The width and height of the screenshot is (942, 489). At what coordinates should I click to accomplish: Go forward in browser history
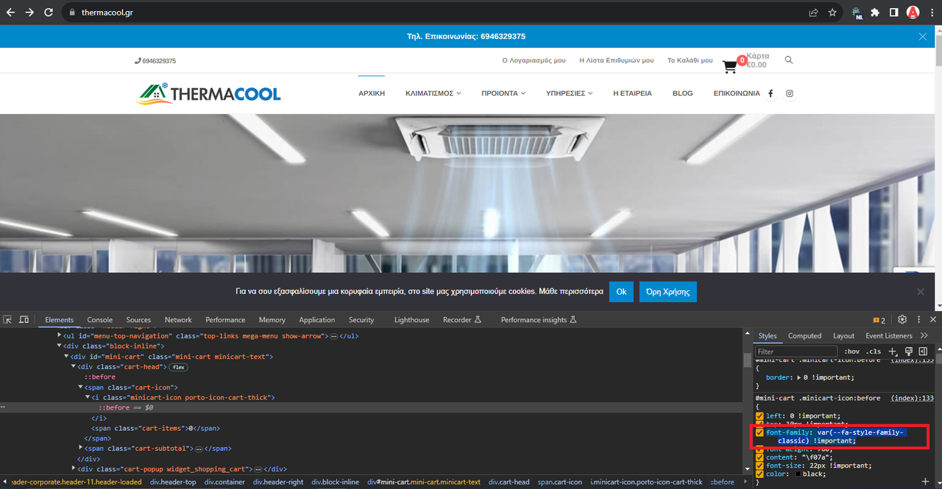pos(29,13)
